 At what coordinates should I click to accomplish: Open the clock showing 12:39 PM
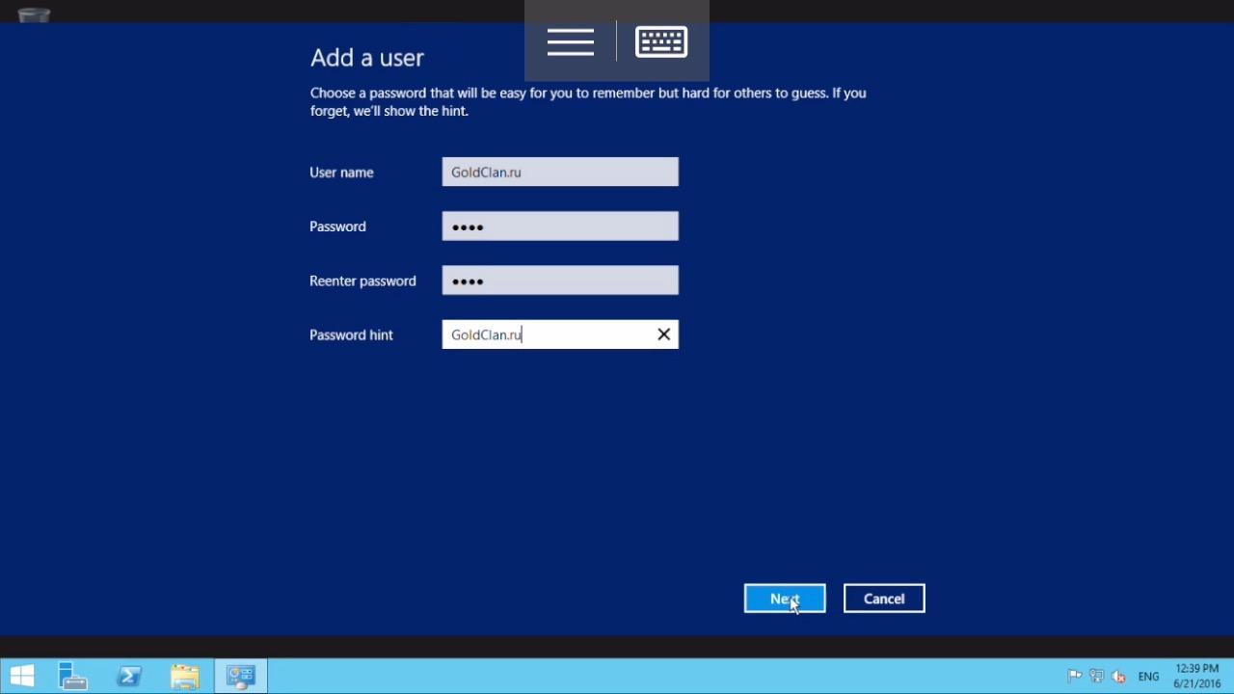pos(1197,676)
